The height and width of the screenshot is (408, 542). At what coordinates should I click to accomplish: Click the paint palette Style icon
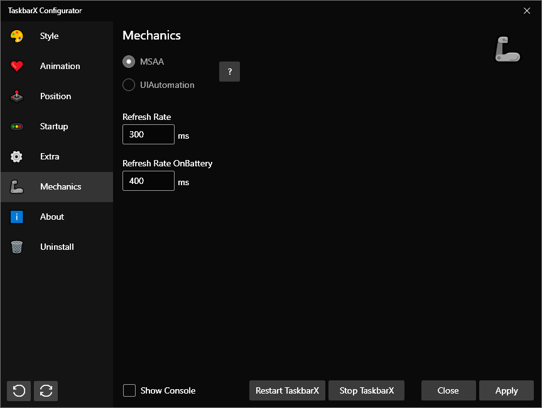pyautogui.click(x=17, y=36)
